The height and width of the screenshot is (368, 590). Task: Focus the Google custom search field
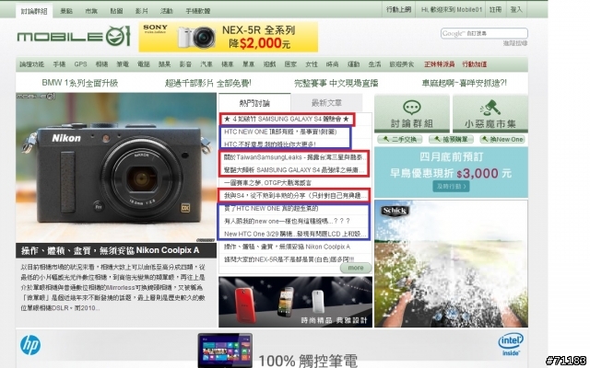tap(484, 33)
